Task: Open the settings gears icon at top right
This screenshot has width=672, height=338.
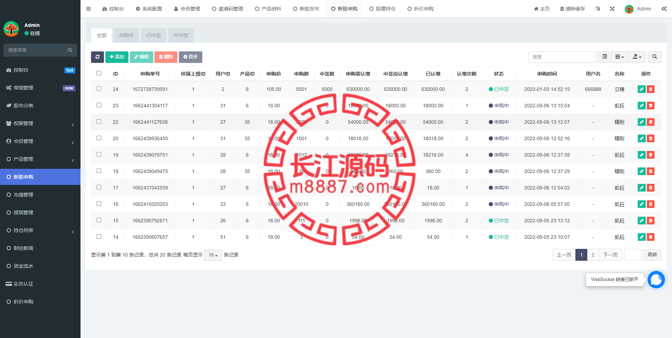Action: point(664,9)
